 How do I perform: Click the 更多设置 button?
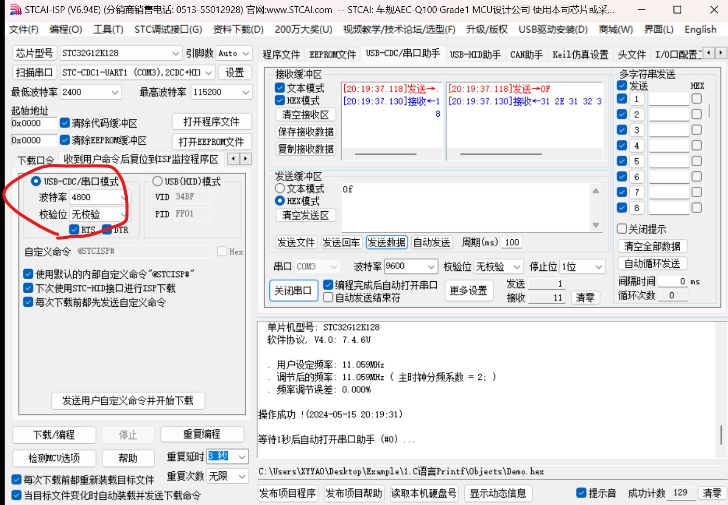pos(468,291)
